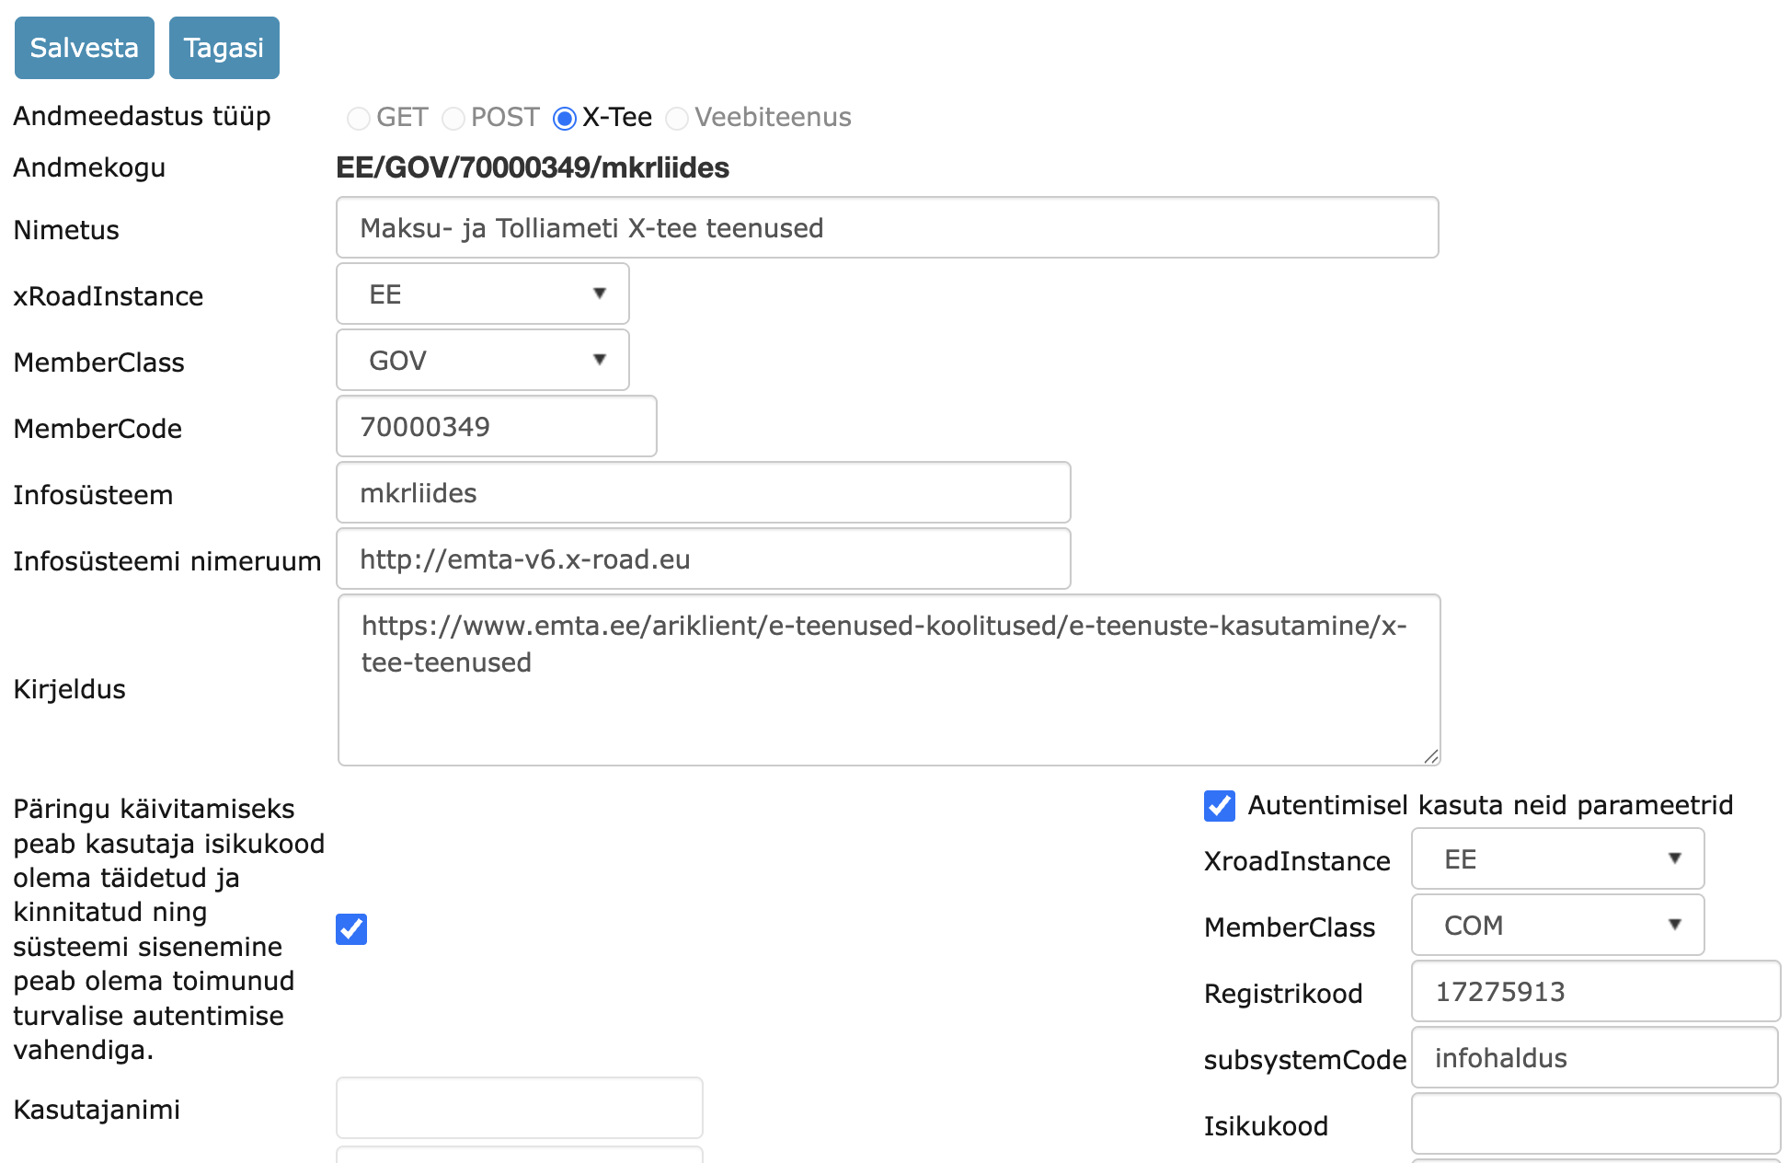Choose the Veebiteenus radio option
Screen dimensions: 1790x1163
point(677,119)
